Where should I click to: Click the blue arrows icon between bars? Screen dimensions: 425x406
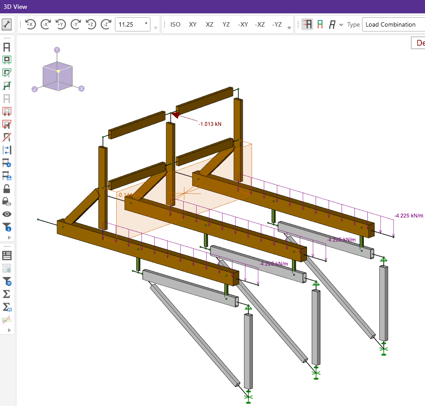point(7,150)
